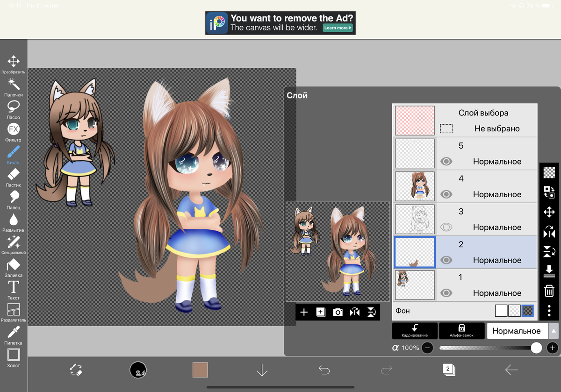Viewport: 561px width, 392px height.
Task: Tap the camera icon under layer preview
Action: tap(338, 312)
